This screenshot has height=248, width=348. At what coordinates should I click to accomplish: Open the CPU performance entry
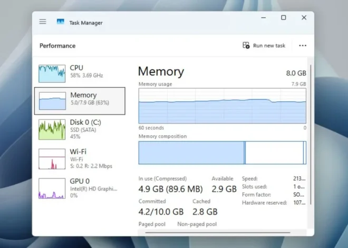(80, 73)
